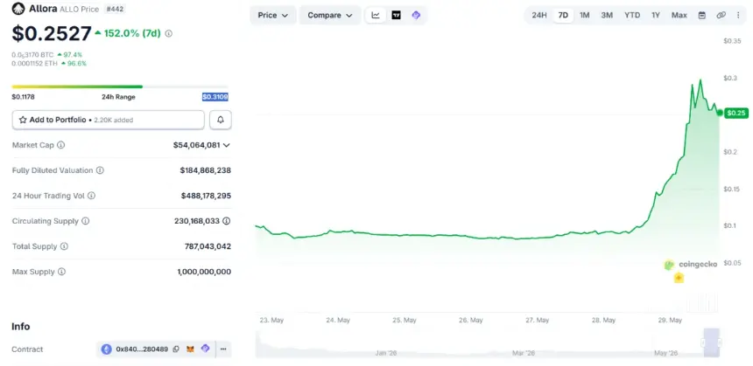The height and width of the screenshot is (366, 753).
Task: Click the 29. May axis label
Action: [x=670, y=320]
